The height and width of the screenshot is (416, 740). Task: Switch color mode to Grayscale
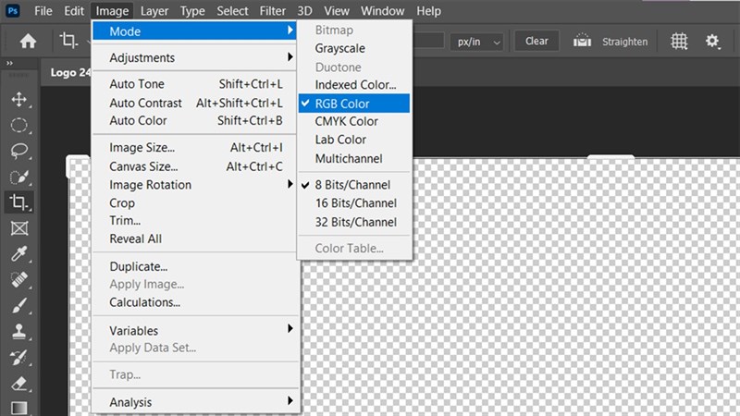click(x=339, y=48)
